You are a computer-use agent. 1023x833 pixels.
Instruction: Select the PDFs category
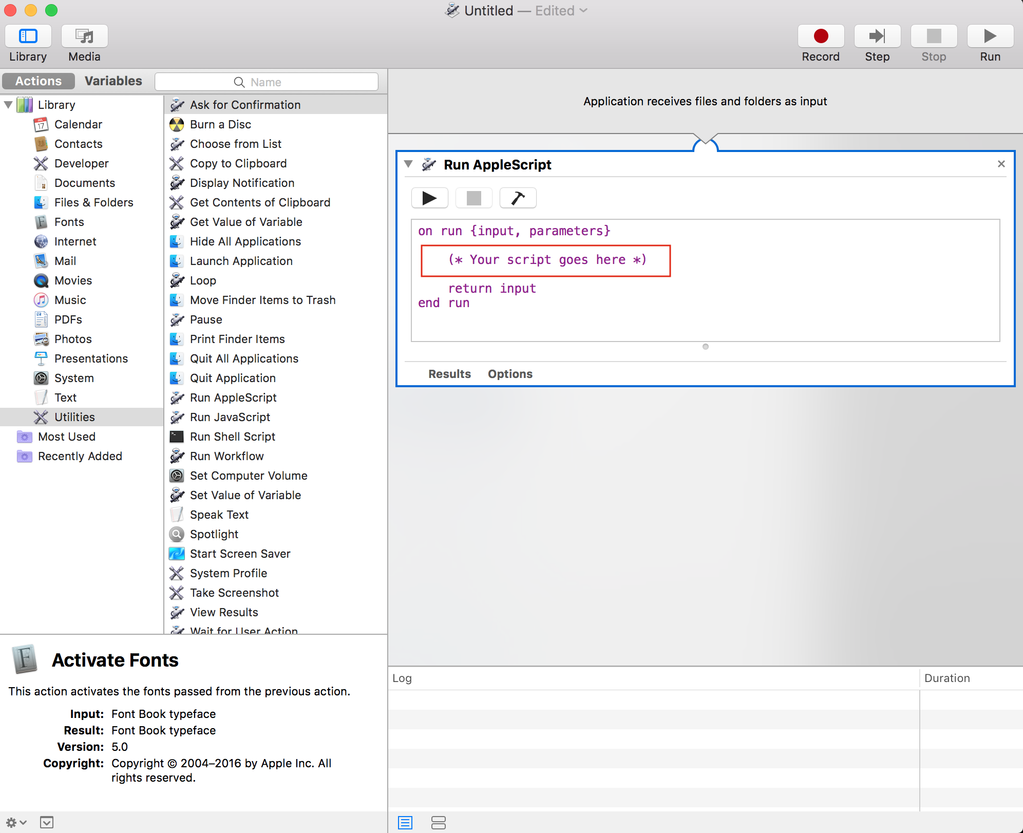68,319
